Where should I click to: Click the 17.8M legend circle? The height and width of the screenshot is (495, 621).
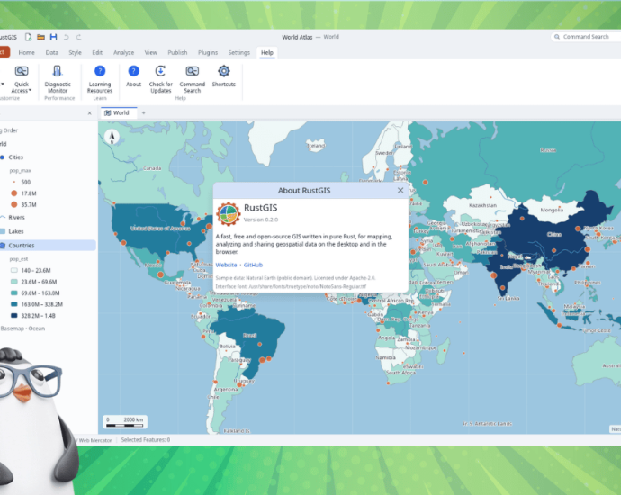(14, 193)
